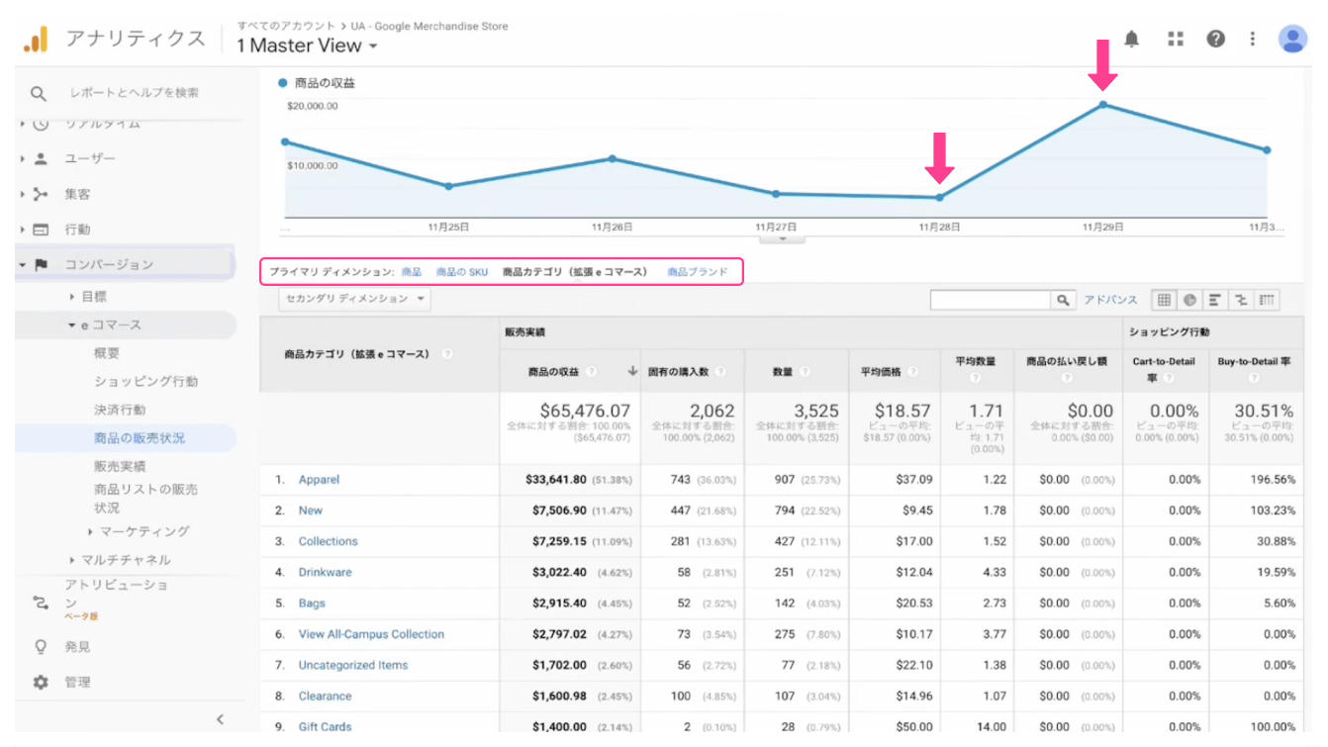Expand the 目標 submenu
This screenshot has height=747, width=1328.
(x=72, y=297)
